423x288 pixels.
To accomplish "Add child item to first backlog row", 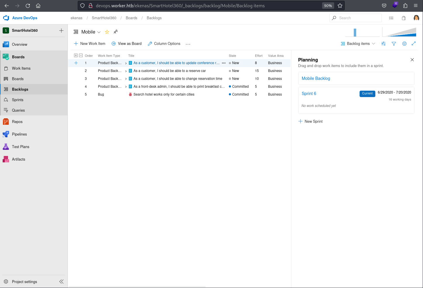I will click(x=76, y=63).
